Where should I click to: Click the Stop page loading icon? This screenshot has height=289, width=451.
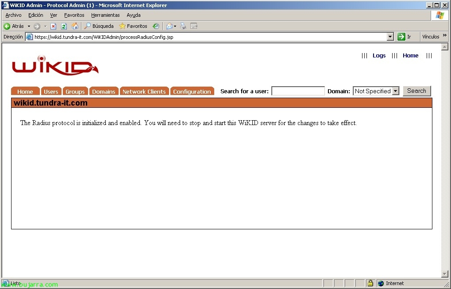click(x=53, y=26)
